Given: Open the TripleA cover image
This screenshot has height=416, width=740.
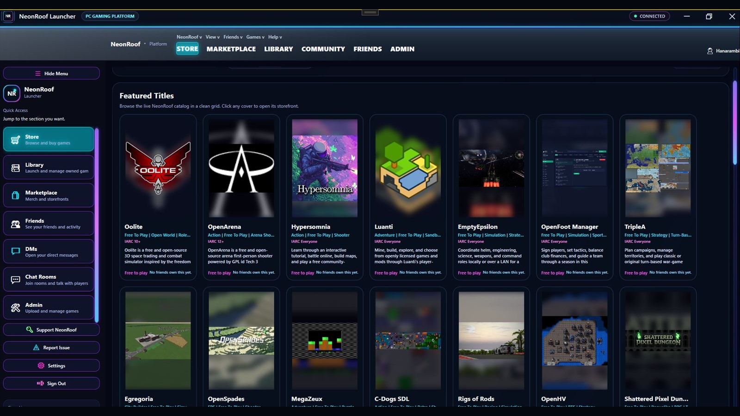Looking at the screenshot, I should 658,168.
